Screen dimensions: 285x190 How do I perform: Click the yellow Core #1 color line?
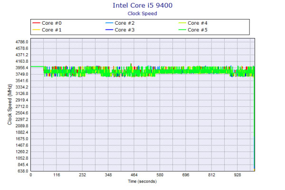36,29
